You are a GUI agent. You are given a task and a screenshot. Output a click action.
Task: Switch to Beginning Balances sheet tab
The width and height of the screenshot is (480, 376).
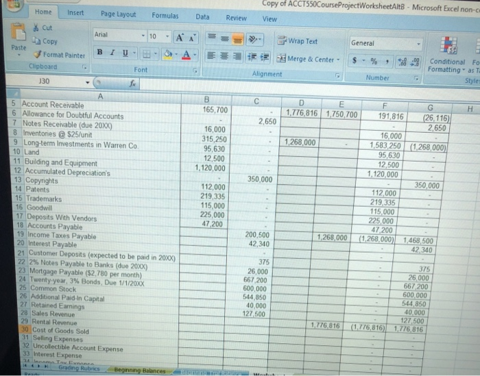pos(140,371)
